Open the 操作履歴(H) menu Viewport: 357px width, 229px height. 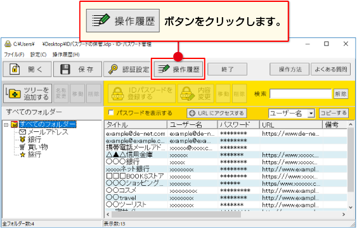point(66,55)
